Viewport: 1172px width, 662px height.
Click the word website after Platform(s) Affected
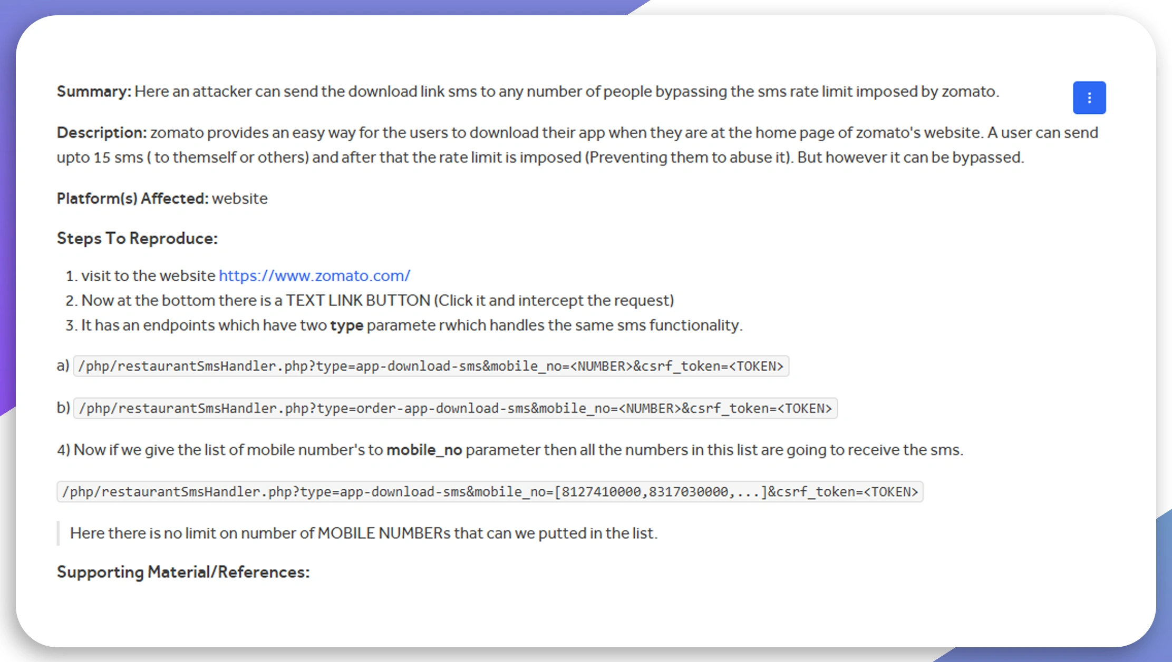click(x=240, y=199)
